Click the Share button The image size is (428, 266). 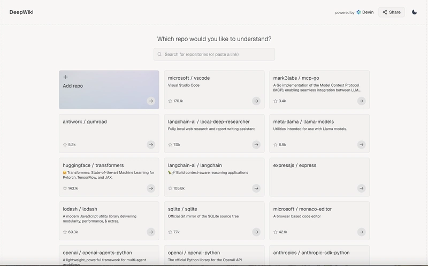point(392,12)
